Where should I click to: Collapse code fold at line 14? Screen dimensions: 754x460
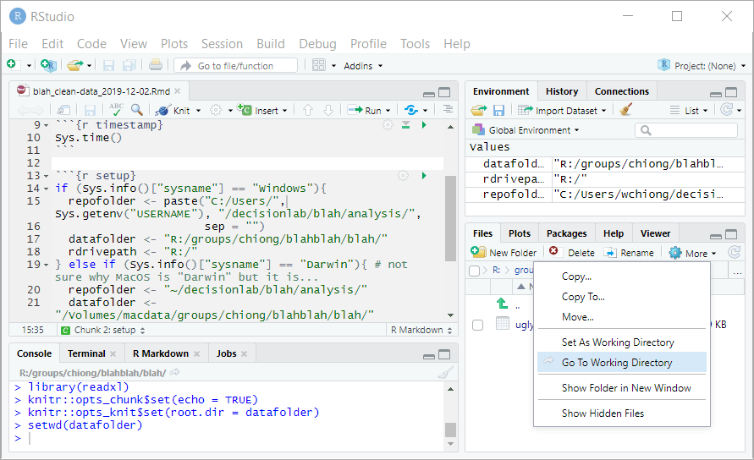tap(47, 189)
